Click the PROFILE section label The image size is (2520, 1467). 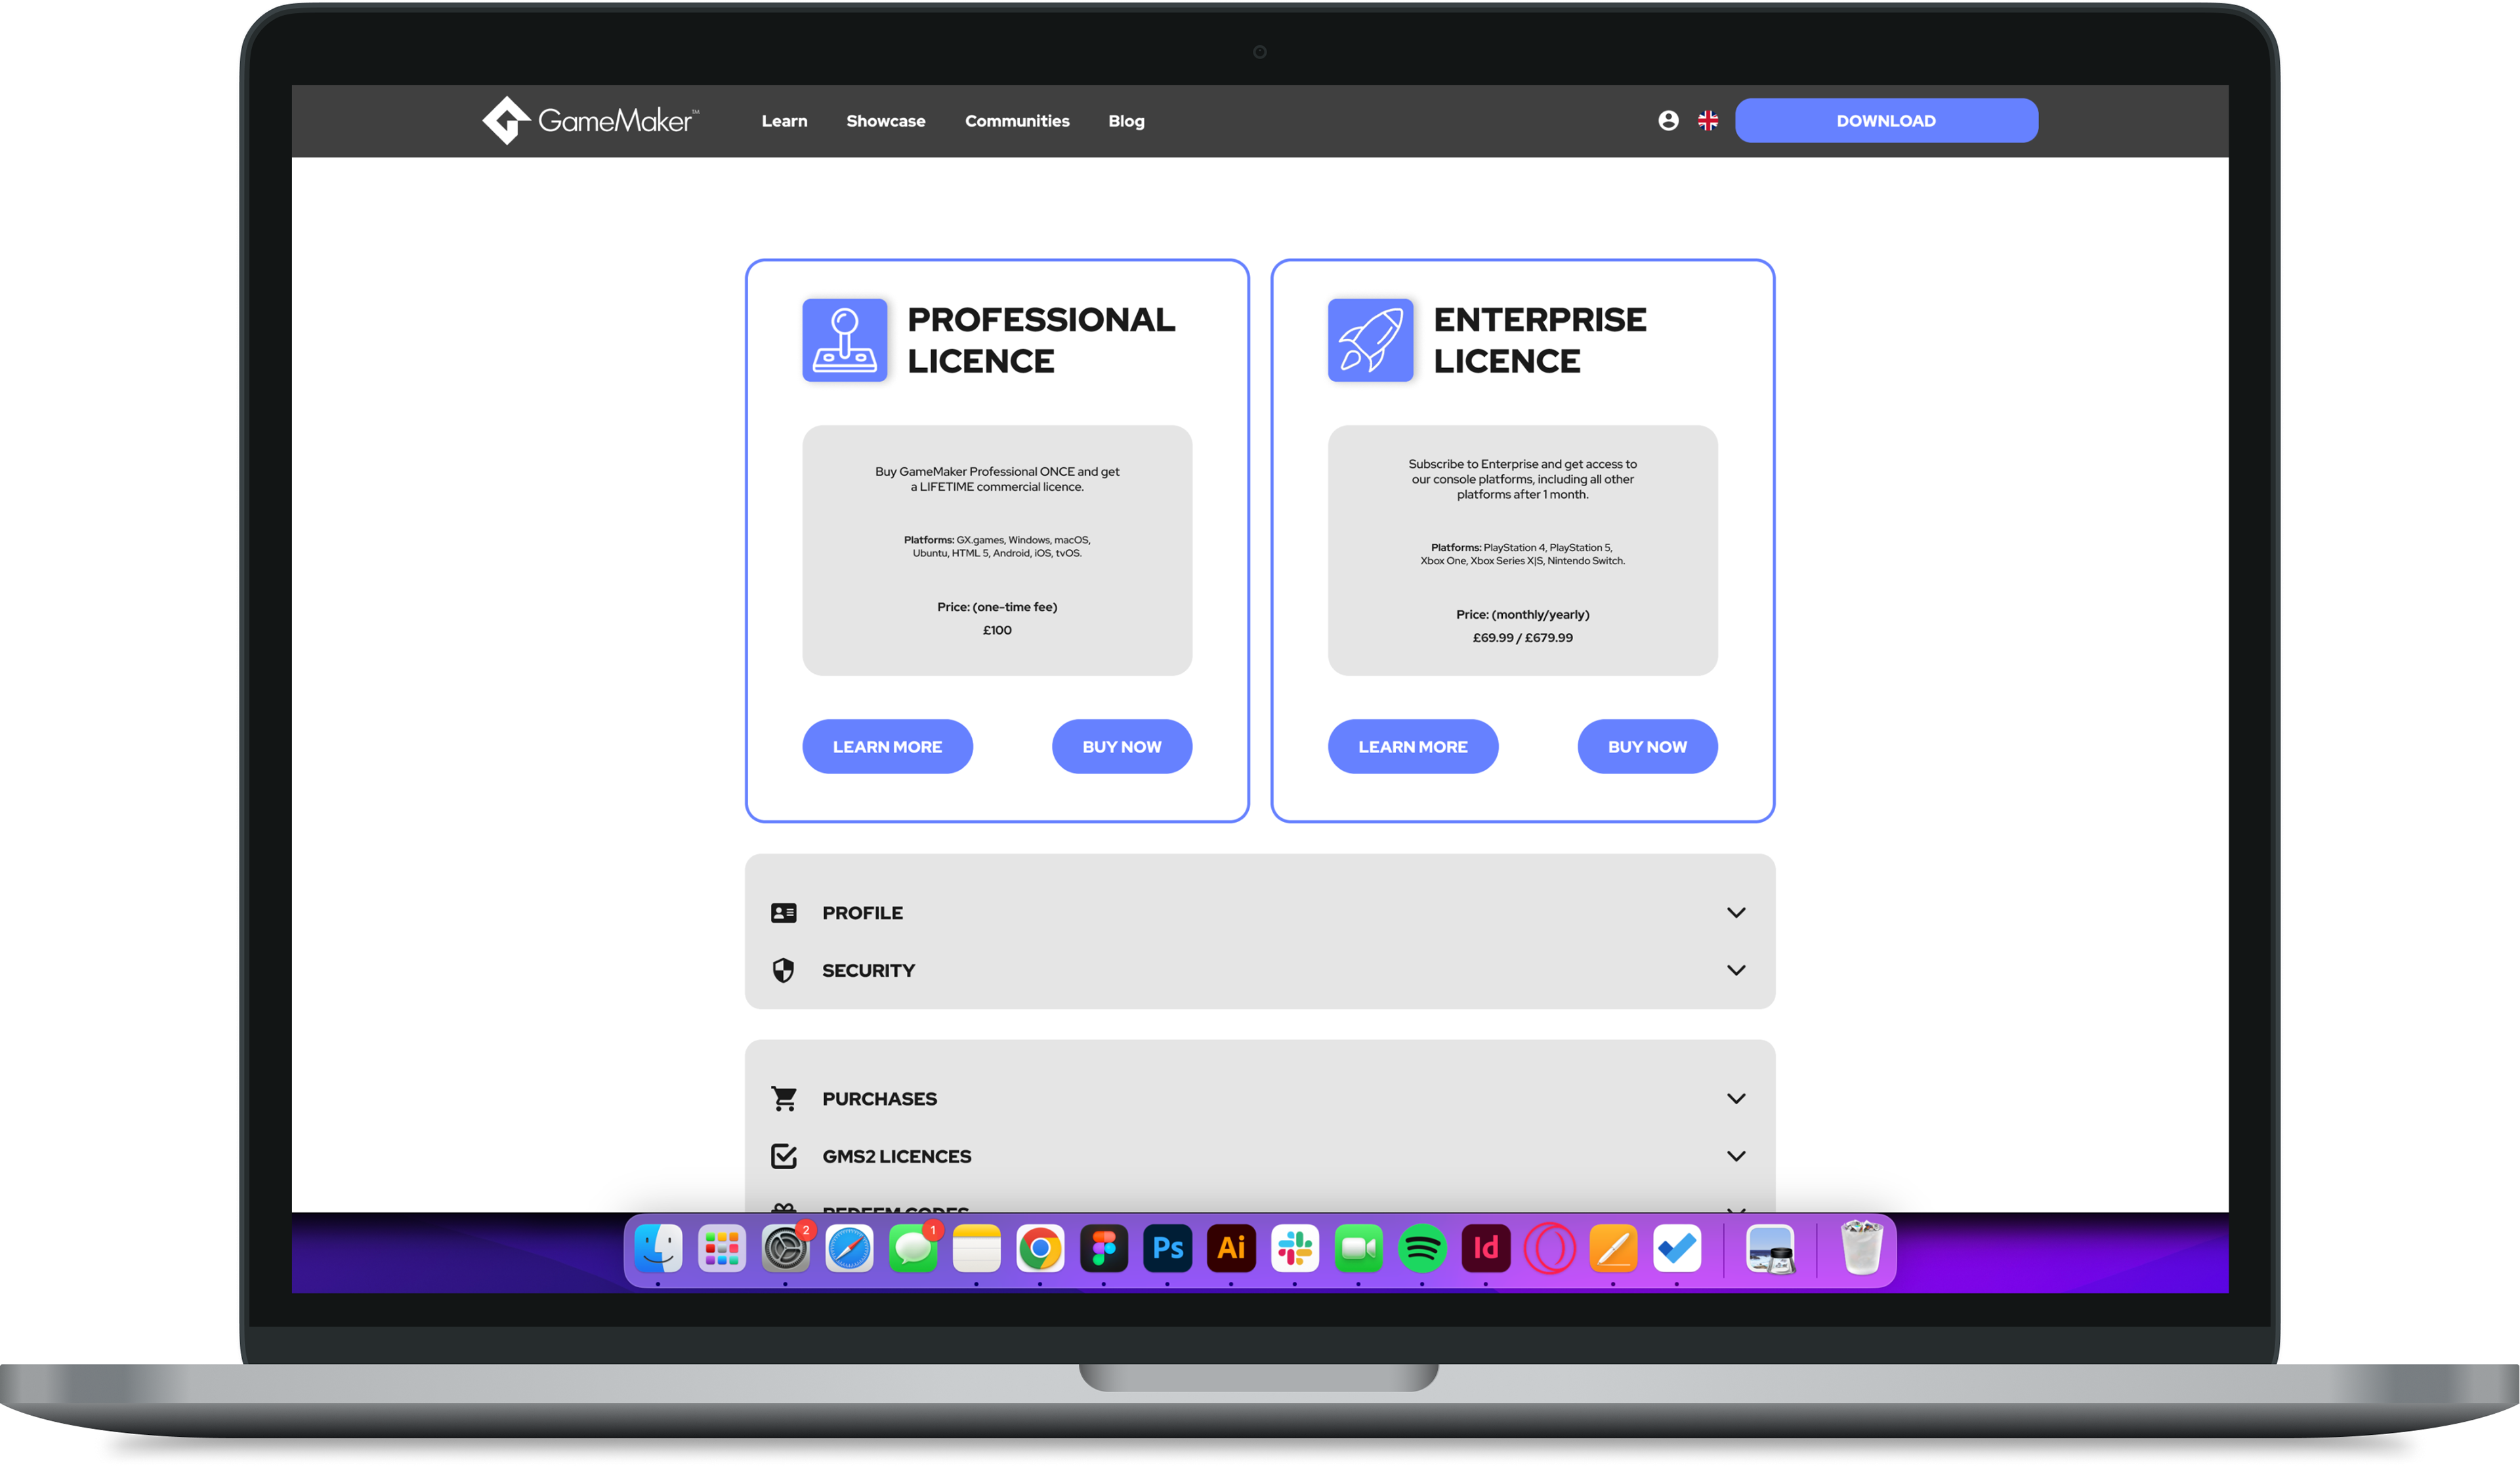tap(862, 913)
